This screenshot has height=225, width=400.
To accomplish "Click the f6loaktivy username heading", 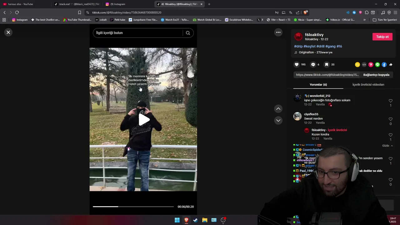I will point(314,35).
